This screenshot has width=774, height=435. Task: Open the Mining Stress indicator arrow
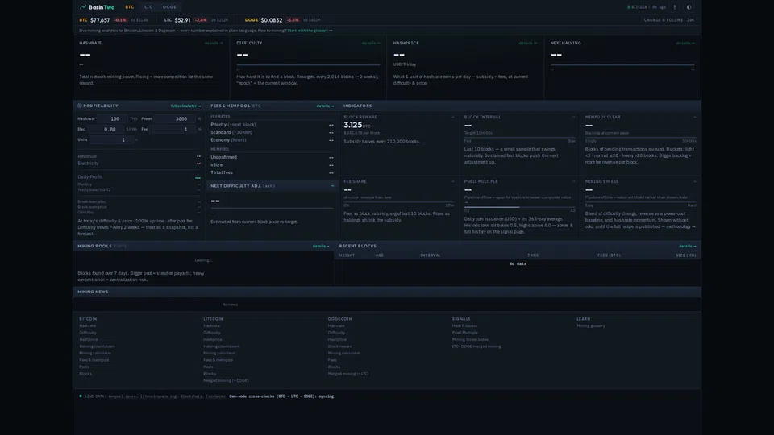694,181
